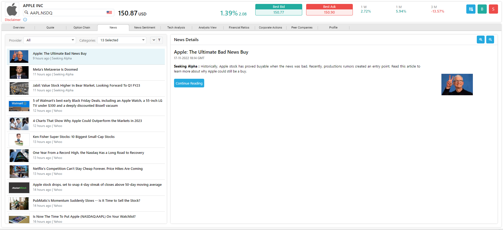The height and width of the screenshot is (230, 503).
Task: Click the Meta's Metaverse article thumbnail
Action: click(19, 72)
